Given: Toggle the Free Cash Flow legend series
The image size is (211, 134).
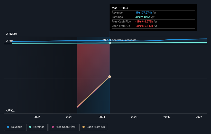Looking at the screenshot, I should pyautogui.click(x=63, y=127).
